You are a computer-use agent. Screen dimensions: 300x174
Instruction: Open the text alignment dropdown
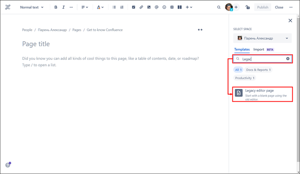(84, 7)
